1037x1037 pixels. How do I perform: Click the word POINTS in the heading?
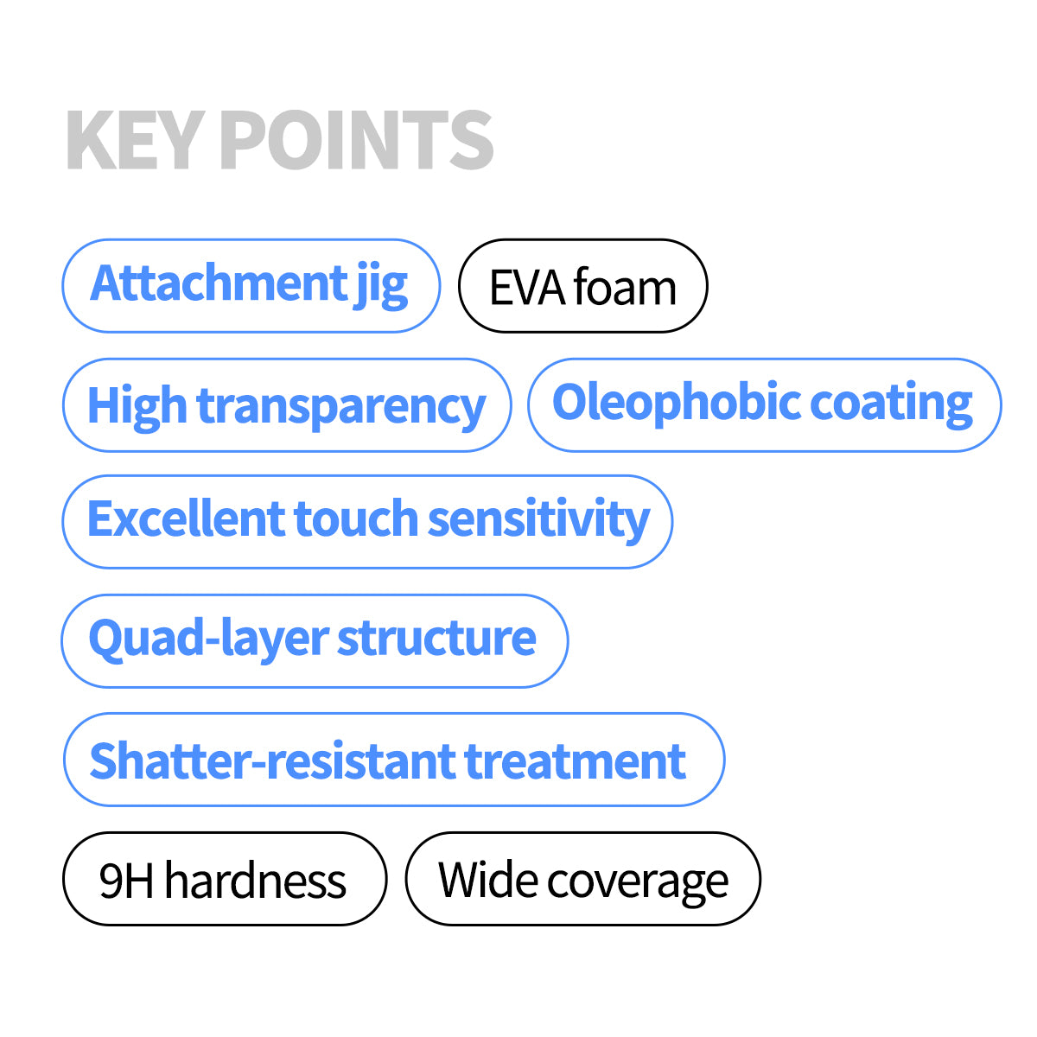[357, 141]
